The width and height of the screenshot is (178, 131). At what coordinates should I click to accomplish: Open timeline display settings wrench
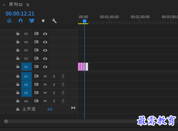pyautogui.click(x=54, y=21)
